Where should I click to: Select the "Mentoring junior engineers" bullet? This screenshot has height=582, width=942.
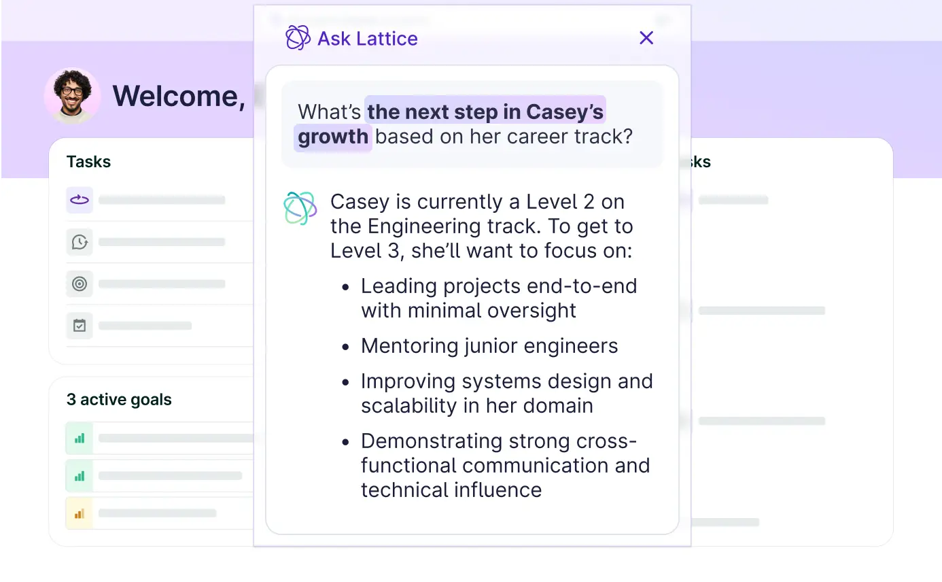489,346
